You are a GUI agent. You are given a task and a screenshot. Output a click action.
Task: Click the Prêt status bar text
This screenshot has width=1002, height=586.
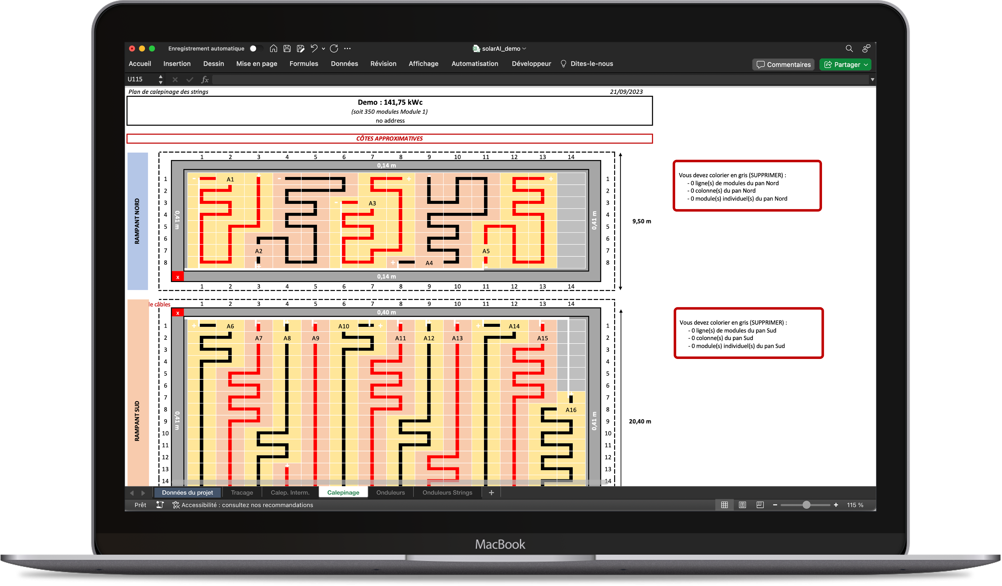coord(140,505)
